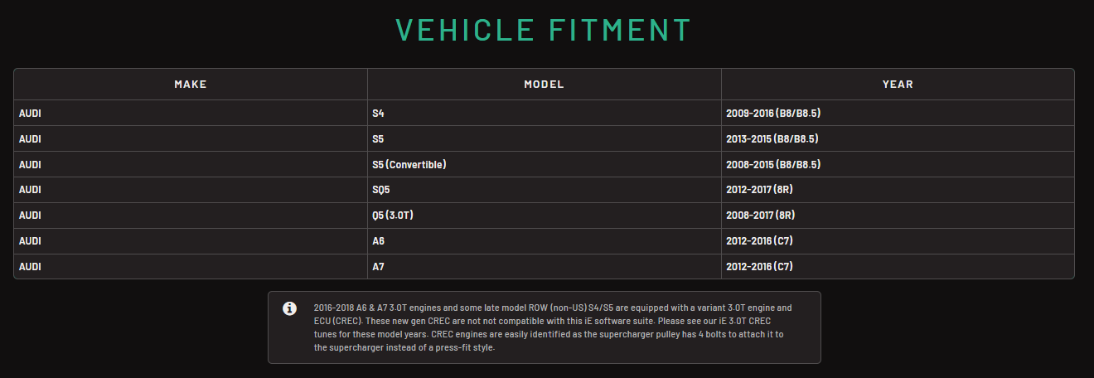Click the 2012-2017 (8R) year cell
This screenshot has width=1094, height=378.
[761, 190]
